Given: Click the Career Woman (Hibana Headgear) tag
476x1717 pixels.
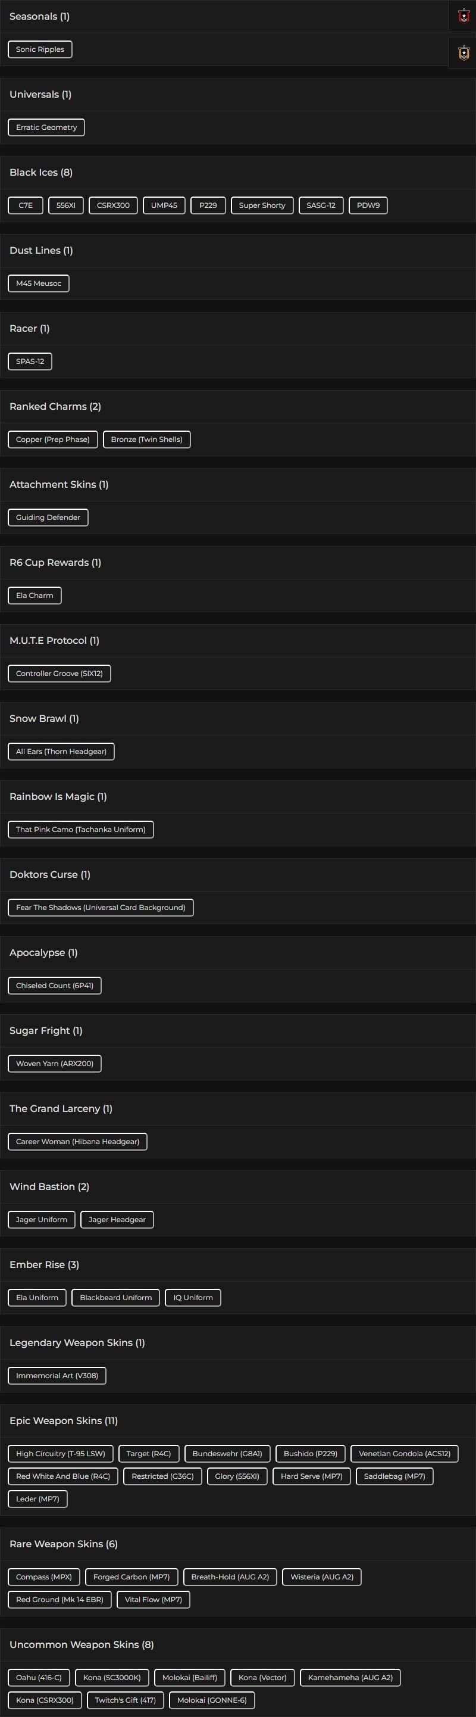Looking at the screenshot, I should [x=77, y=1141].
